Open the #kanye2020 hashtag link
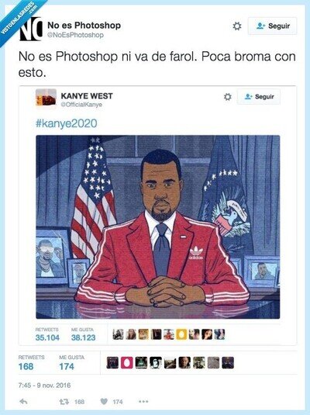This screenshot has width=310, height=415. [66, 123]
